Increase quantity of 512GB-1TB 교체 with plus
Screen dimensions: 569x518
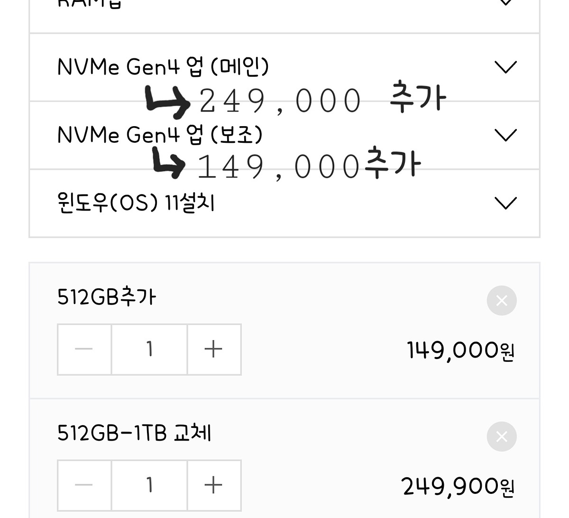tap(213, 485)
